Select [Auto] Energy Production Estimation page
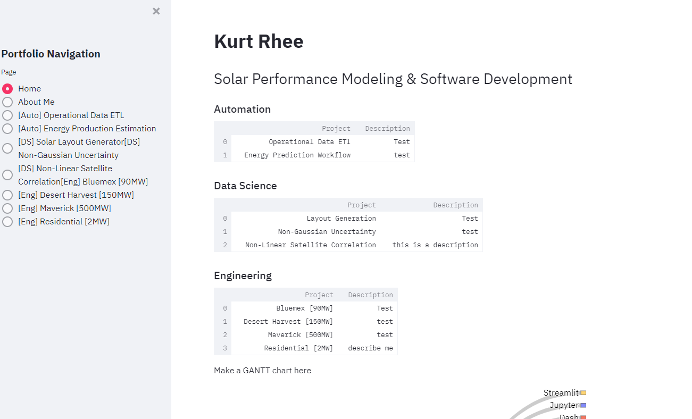The width and height of the screenshot is (692, 419). [x=7, y=128]
